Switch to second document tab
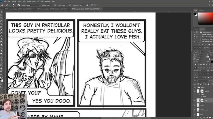Viewport: 213px width, 119px height. [x=52, y=9]
